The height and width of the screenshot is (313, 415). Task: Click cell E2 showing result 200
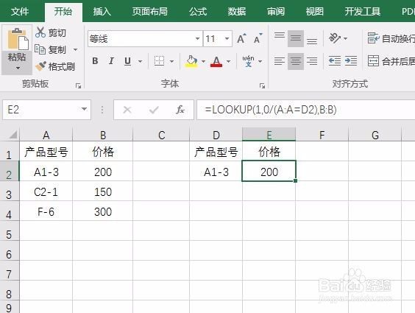pos(269,172)
